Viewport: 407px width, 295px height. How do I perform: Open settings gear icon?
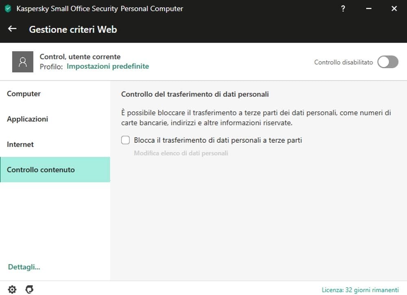tap(12, 289)
